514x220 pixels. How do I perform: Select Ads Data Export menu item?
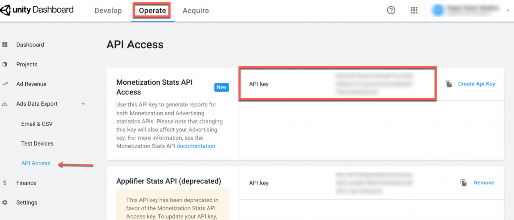[x=37, y=104]
